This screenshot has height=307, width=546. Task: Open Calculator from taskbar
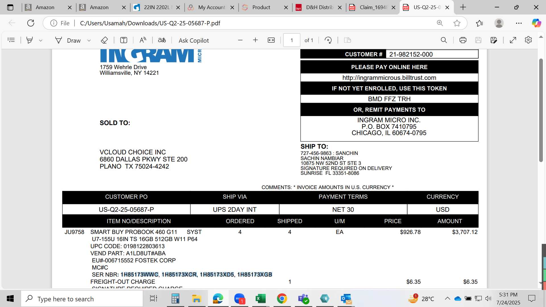tap(175, 298)
